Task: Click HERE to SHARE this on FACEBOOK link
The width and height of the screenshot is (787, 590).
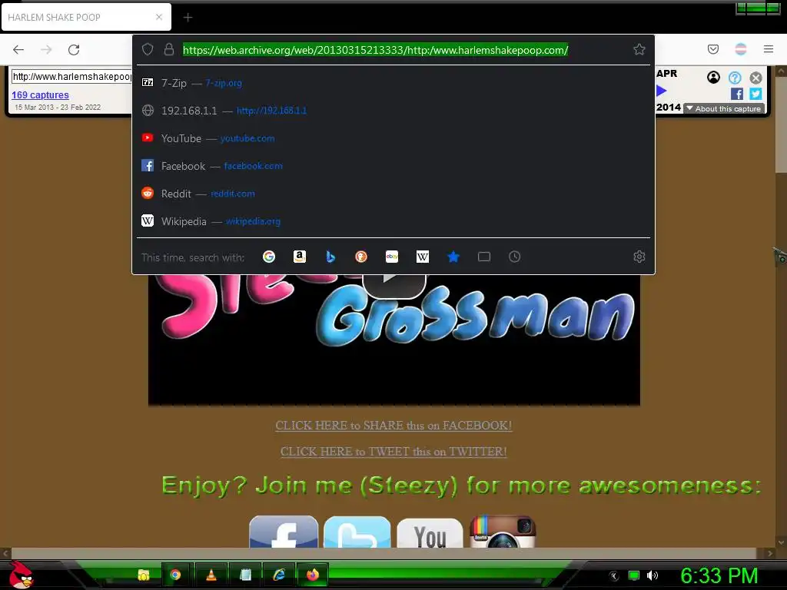Action: [x=393, y=426]
